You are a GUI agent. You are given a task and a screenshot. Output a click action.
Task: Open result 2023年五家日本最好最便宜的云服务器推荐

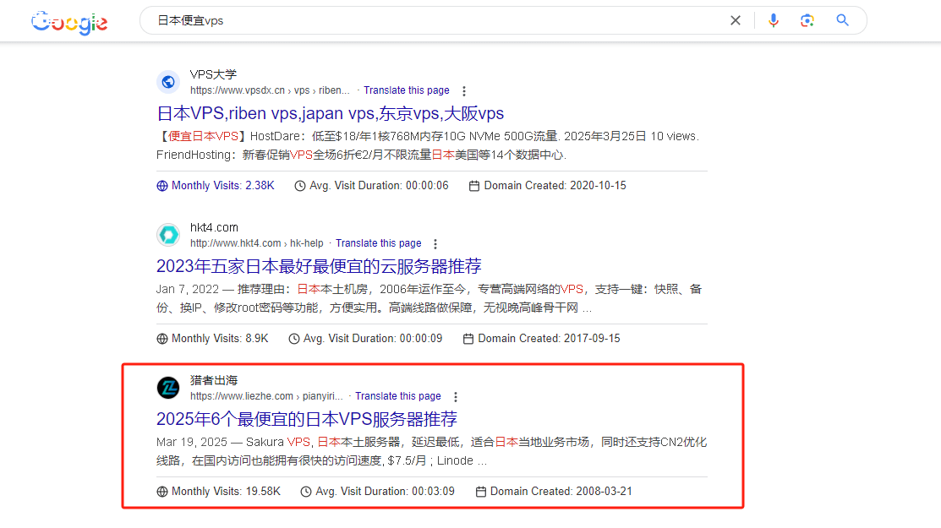[319, 266]
